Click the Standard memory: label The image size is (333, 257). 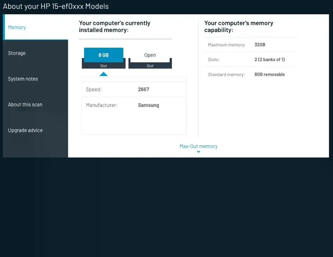[x=226, y=75]
